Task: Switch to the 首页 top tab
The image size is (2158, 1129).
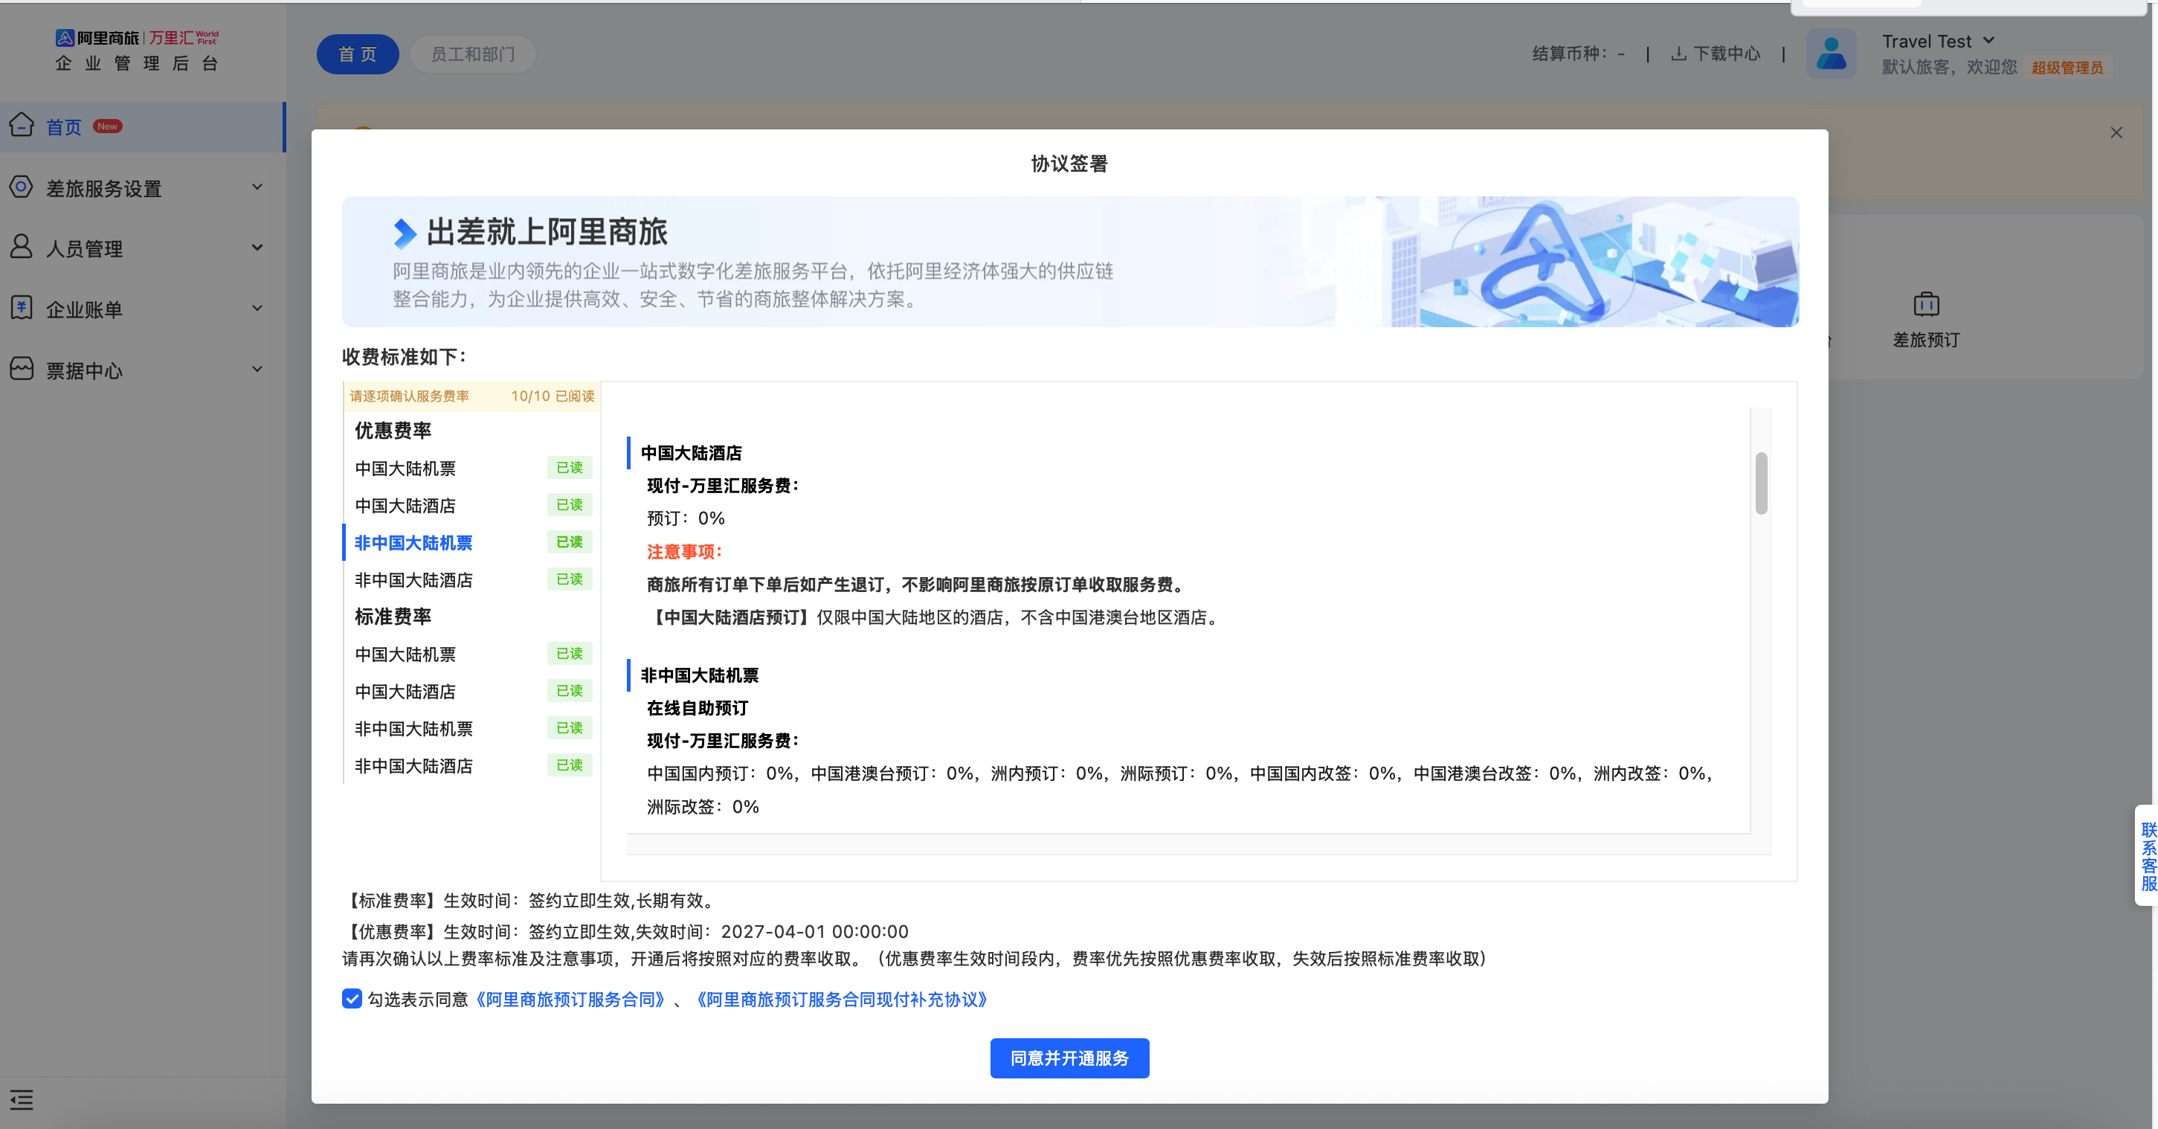Action: (x=358, y=54)
